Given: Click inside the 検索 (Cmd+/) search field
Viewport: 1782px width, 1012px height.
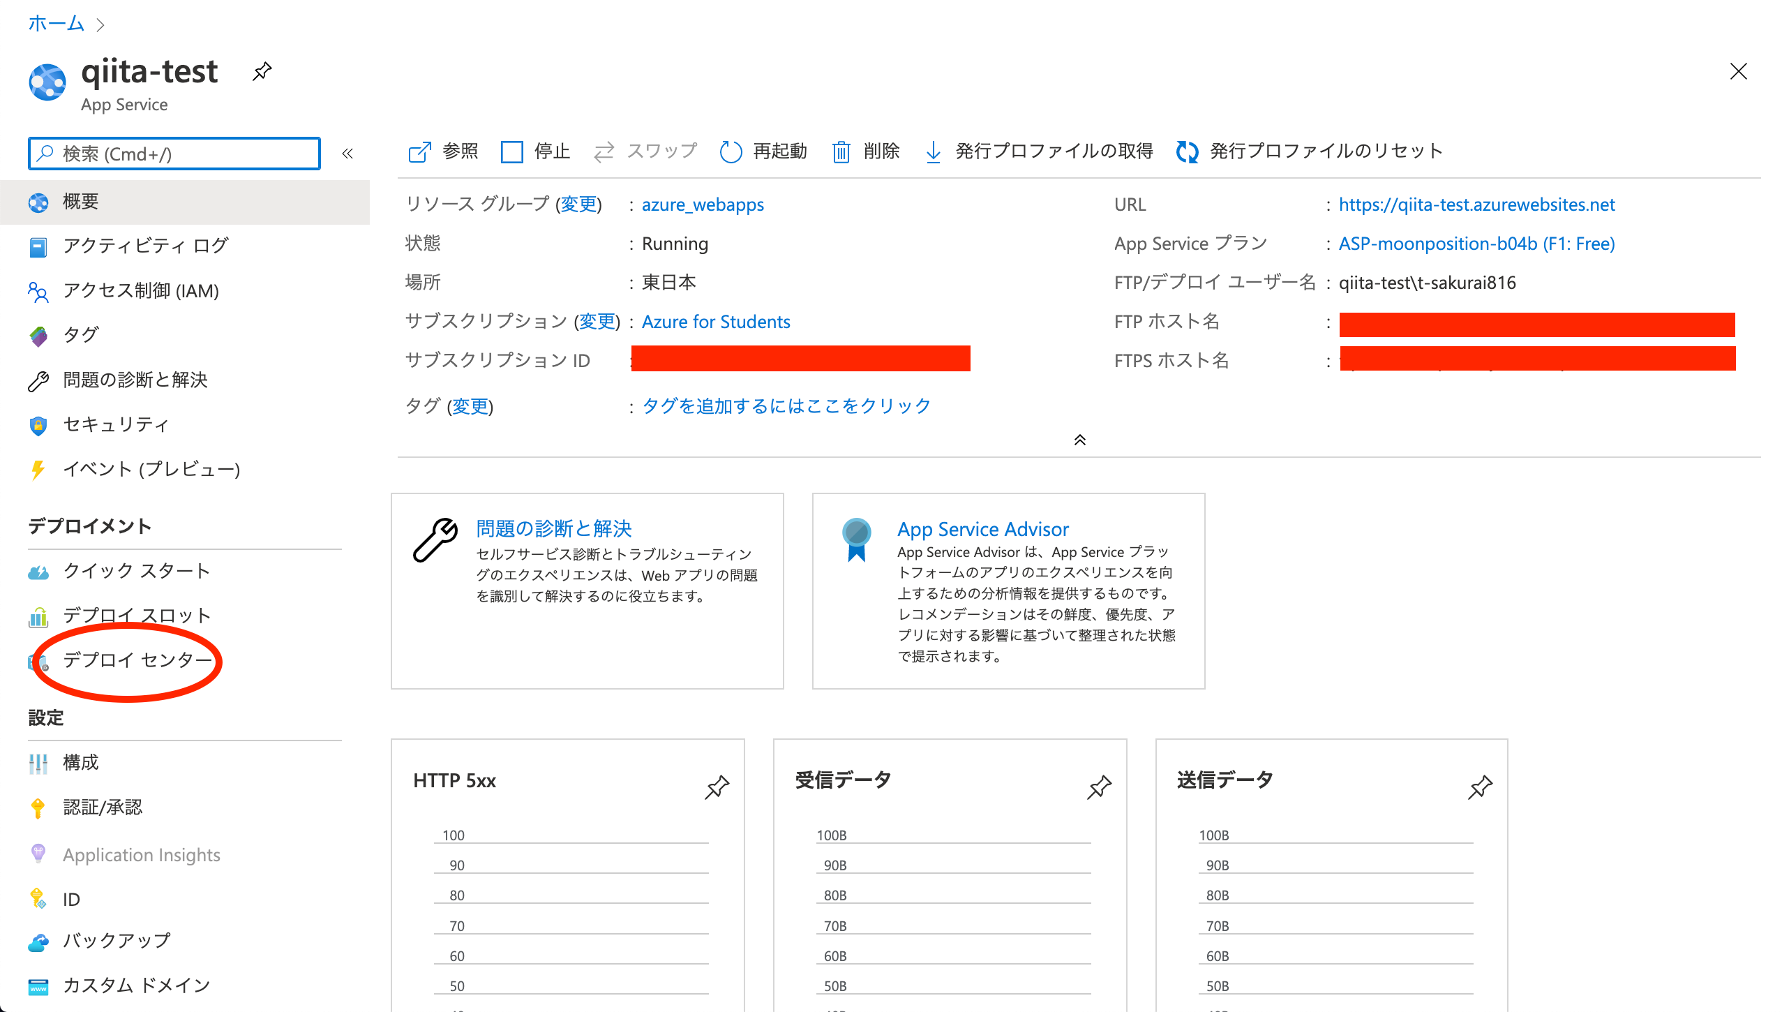Looking at the screenshot, I should [x=174, y=154].
